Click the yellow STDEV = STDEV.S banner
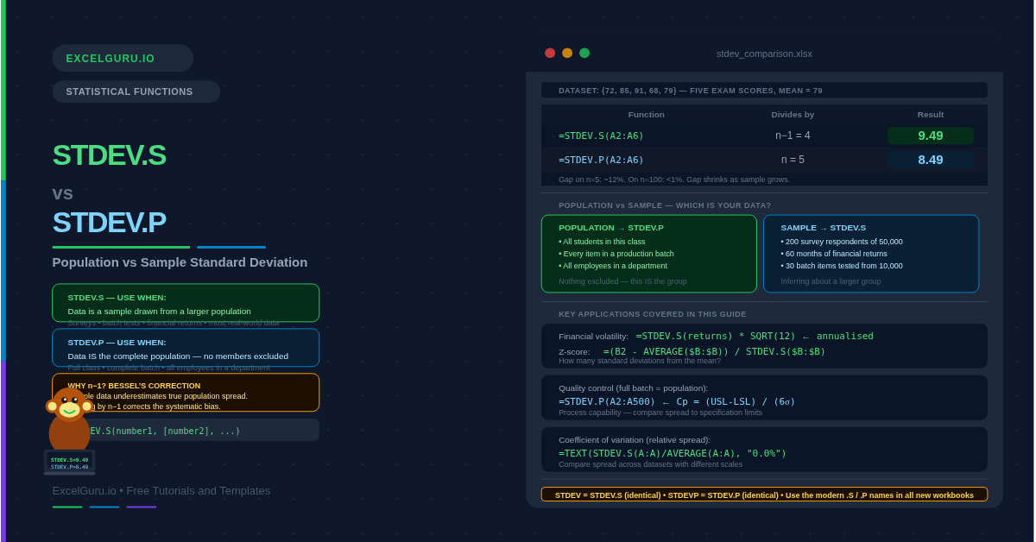Viewport: 1036px width, 542px height. pos(763,495)
